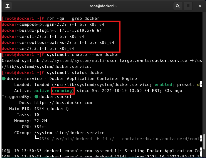This screenshot has height=158, width=206.
Task: Click the docker-compose-plugin package line
Action: click(53, 24)
